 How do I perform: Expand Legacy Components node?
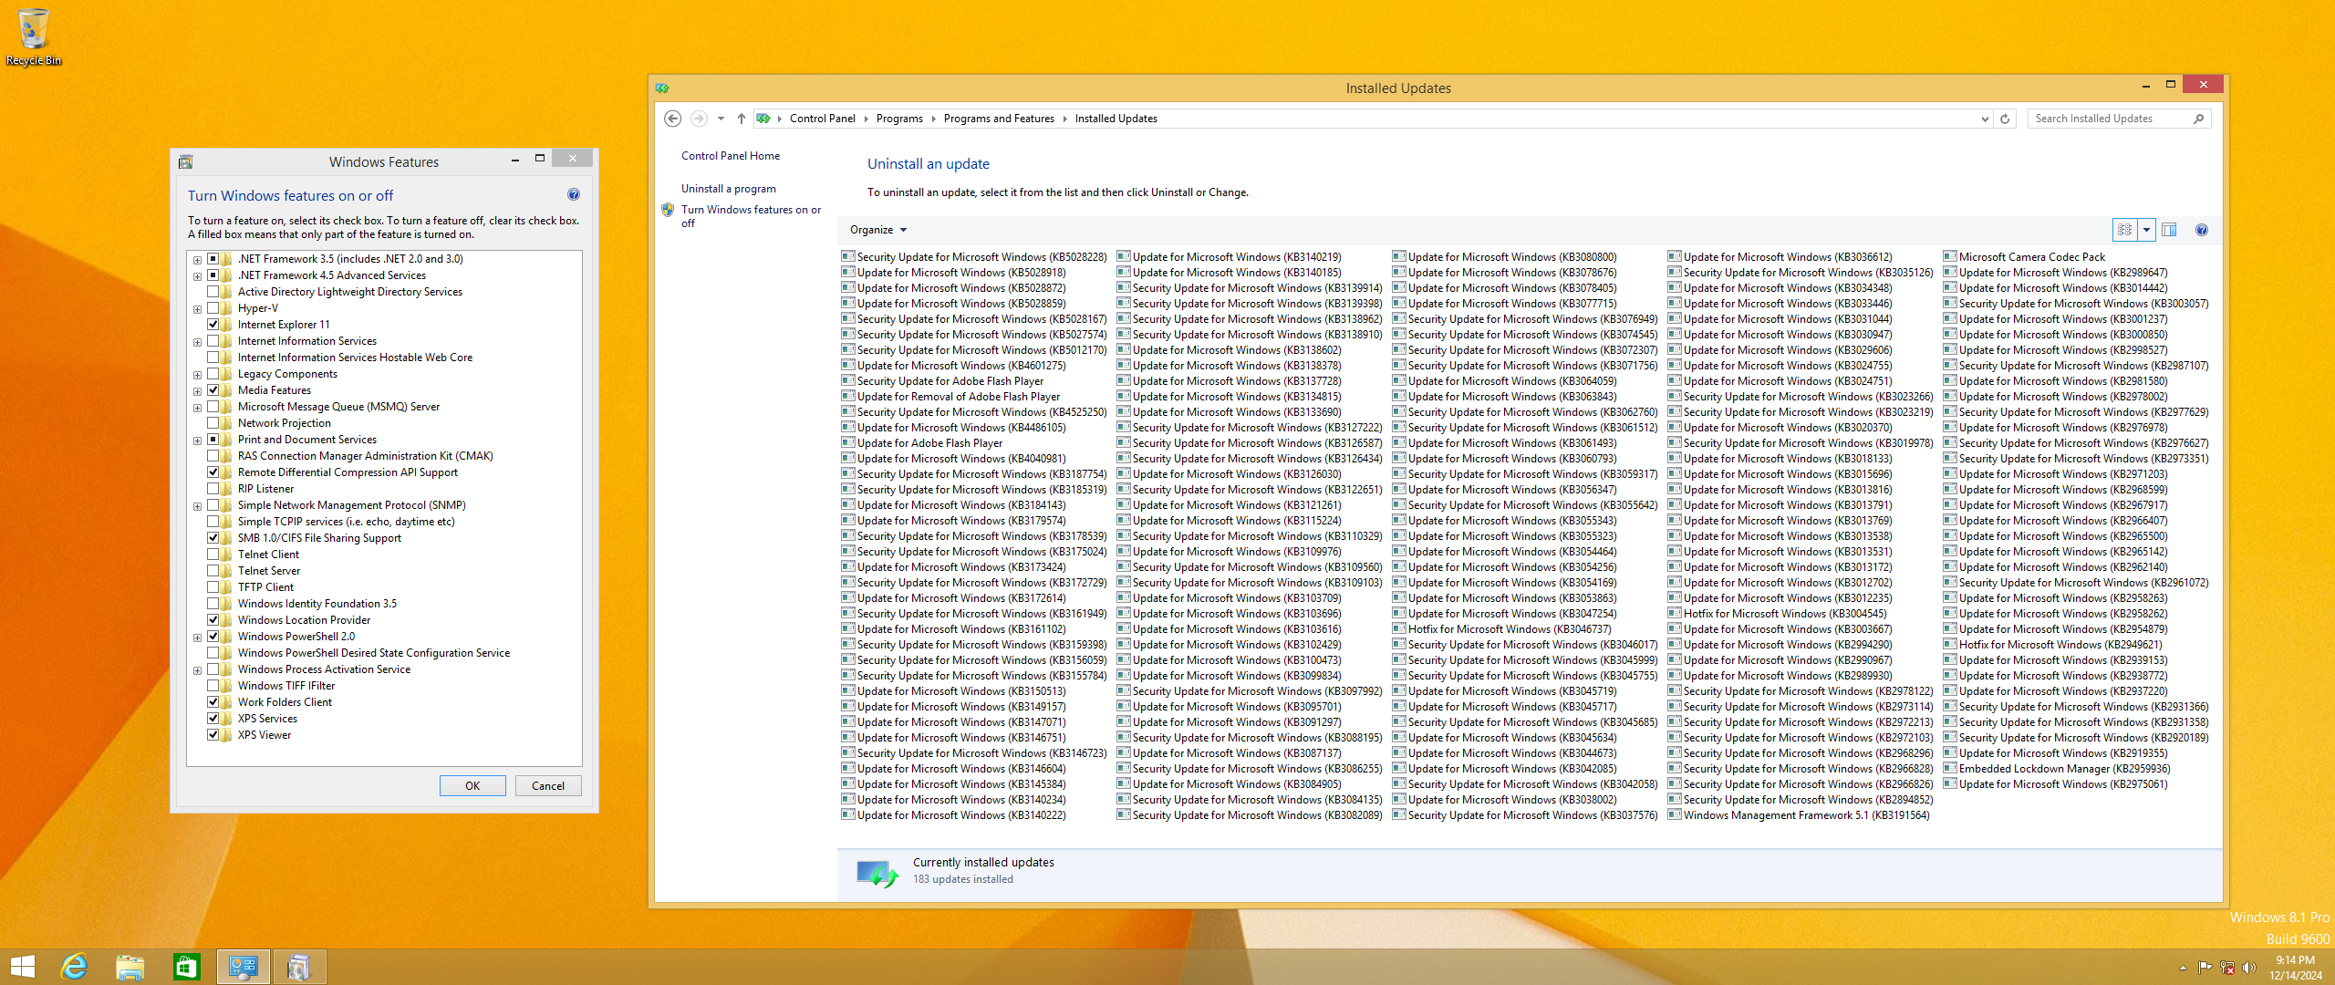(x=197, y=375)
